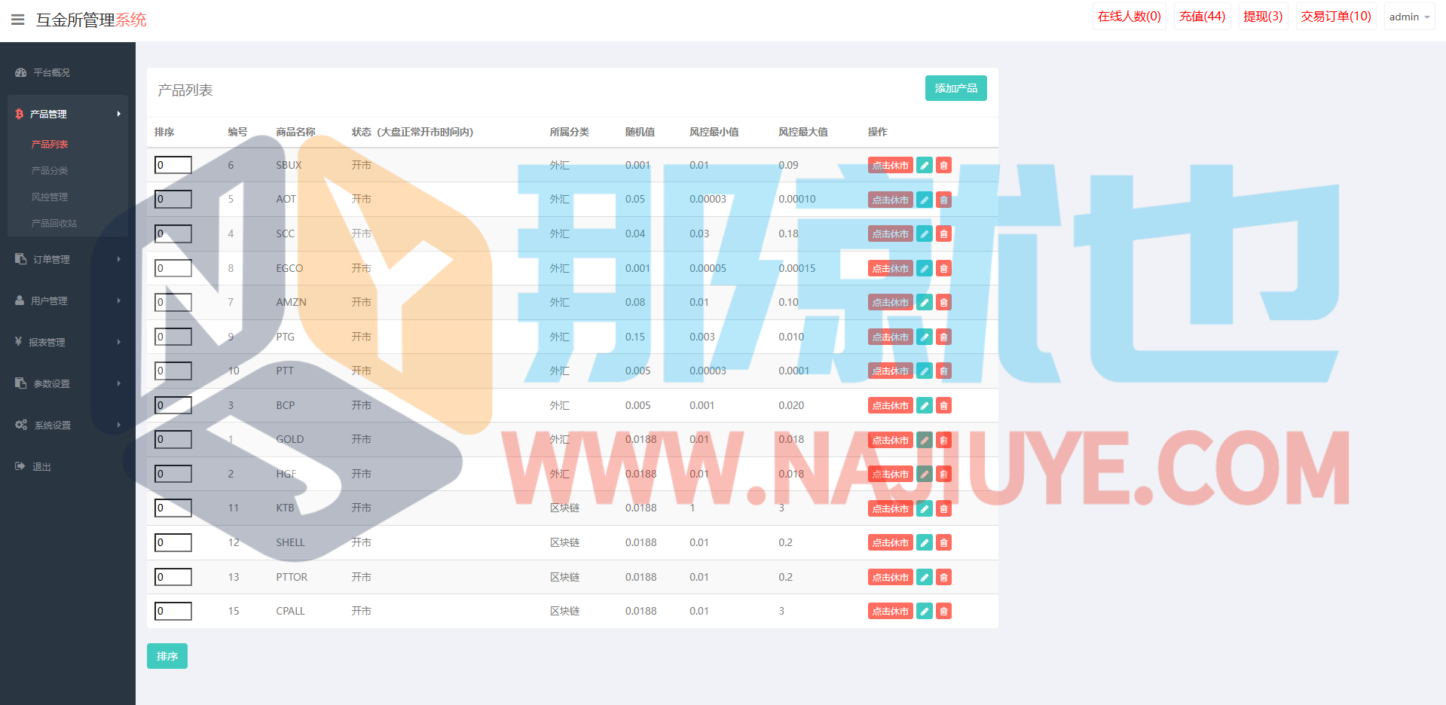Toggle market closed for SBUX product
Viewport: 1446px width, 705px height.
pos(890,166)
